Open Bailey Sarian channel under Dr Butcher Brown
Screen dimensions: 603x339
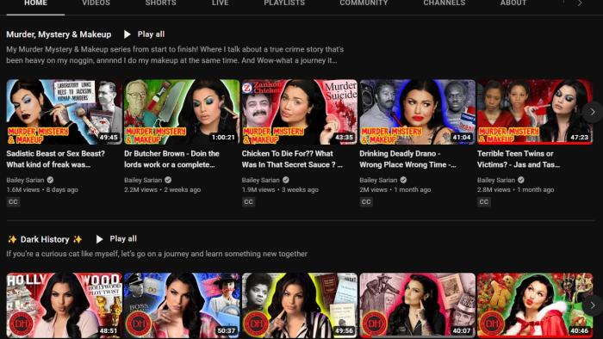(143, 180)
